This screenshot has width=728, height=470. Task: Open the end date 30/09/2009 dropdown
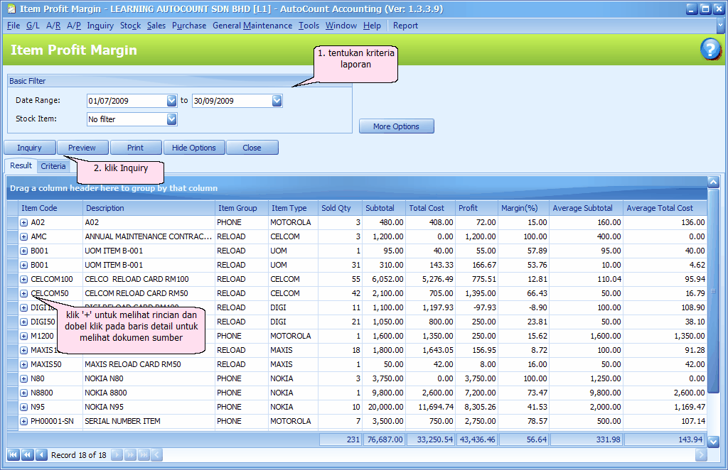coord(276,101)
